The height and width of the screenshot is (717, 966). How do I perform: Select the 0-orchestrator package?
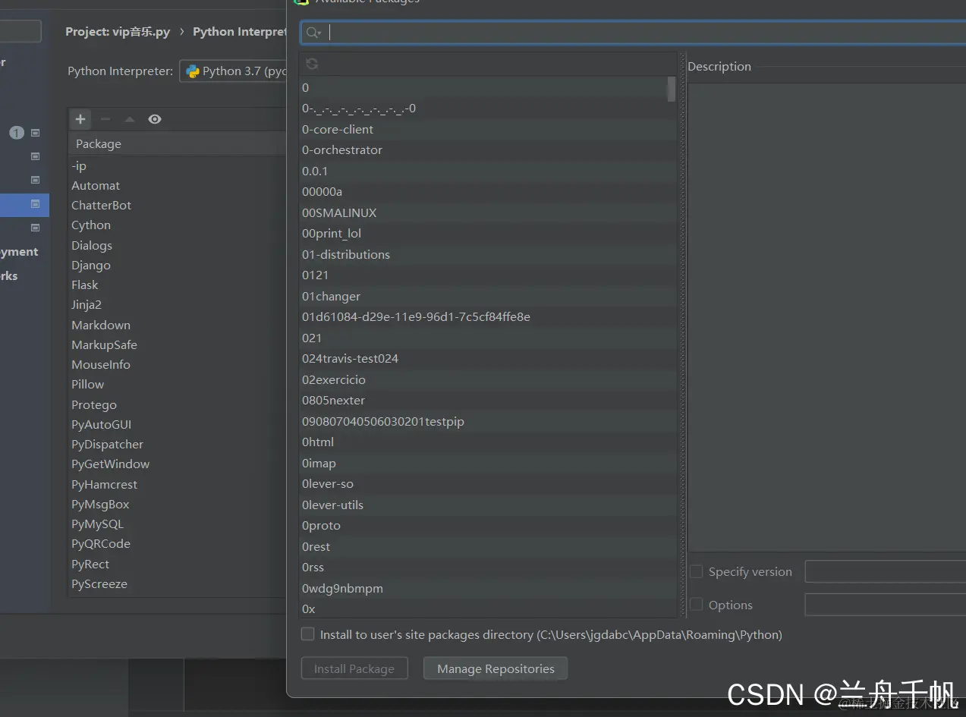(488, 150)
